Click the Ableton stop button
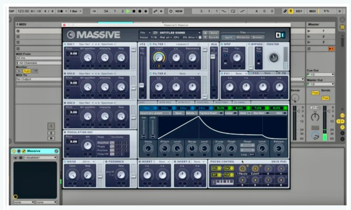This screenshot has height=210, width=351. click(x=134, y=11)
